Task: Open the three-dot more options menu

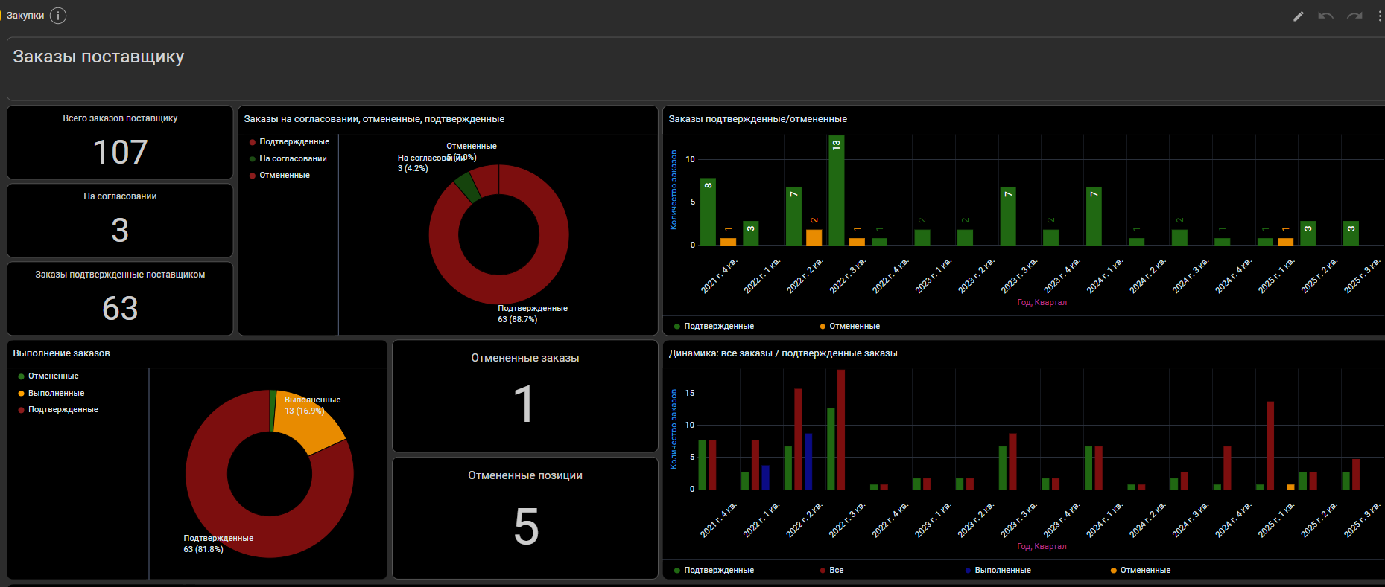Action: click(1379, 16)
